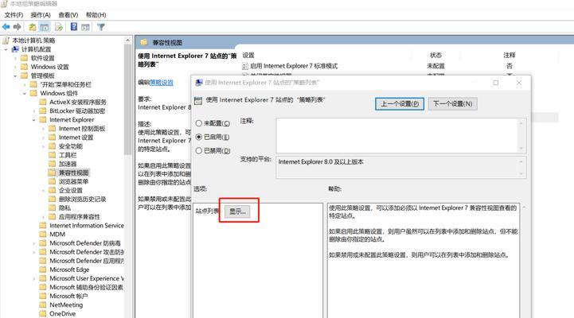Click the folder icon beside MDM
The image size is (574, 318).
click(x=43, y=235)
